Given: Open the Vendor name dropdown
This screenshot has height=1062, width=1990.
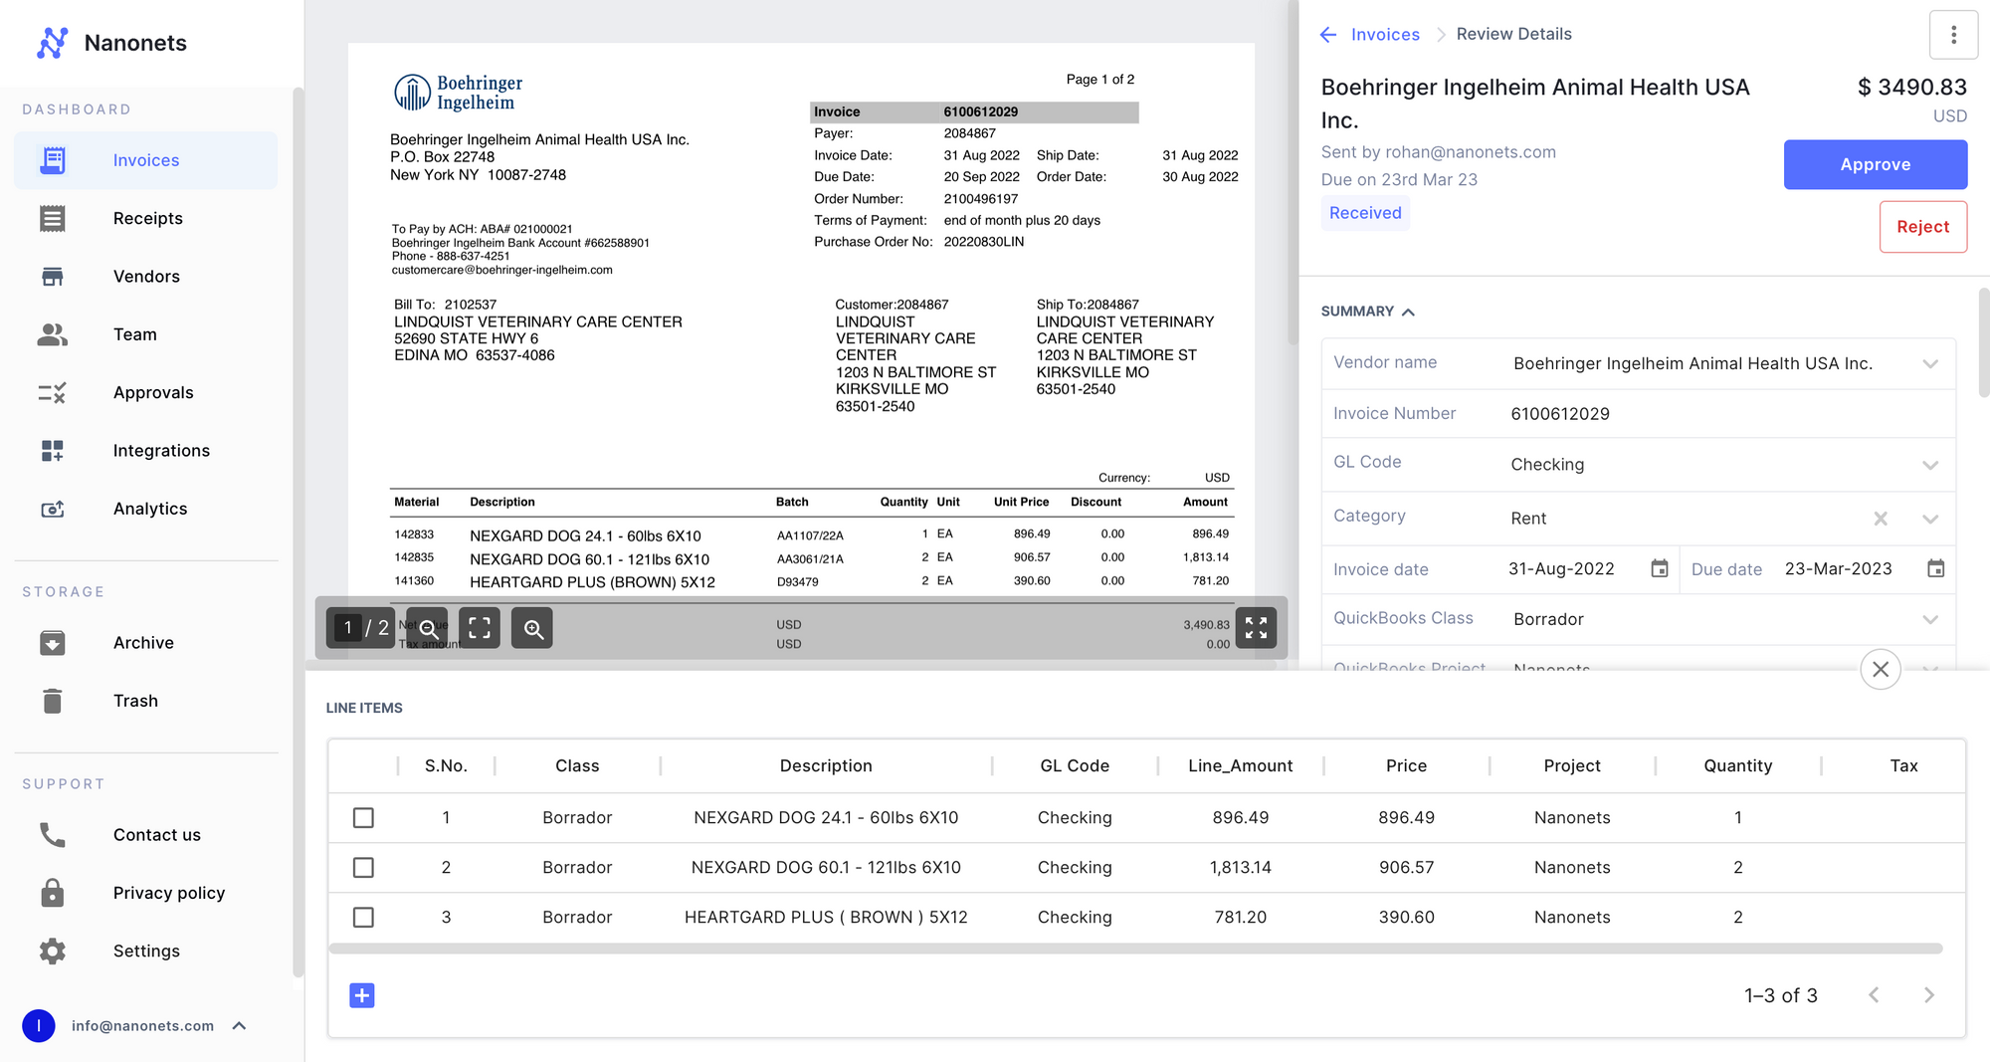Looking at the screenshot, I should [x=1930, y=363].
